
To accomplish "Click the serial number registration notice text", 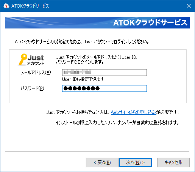I will tap(117, 122).
